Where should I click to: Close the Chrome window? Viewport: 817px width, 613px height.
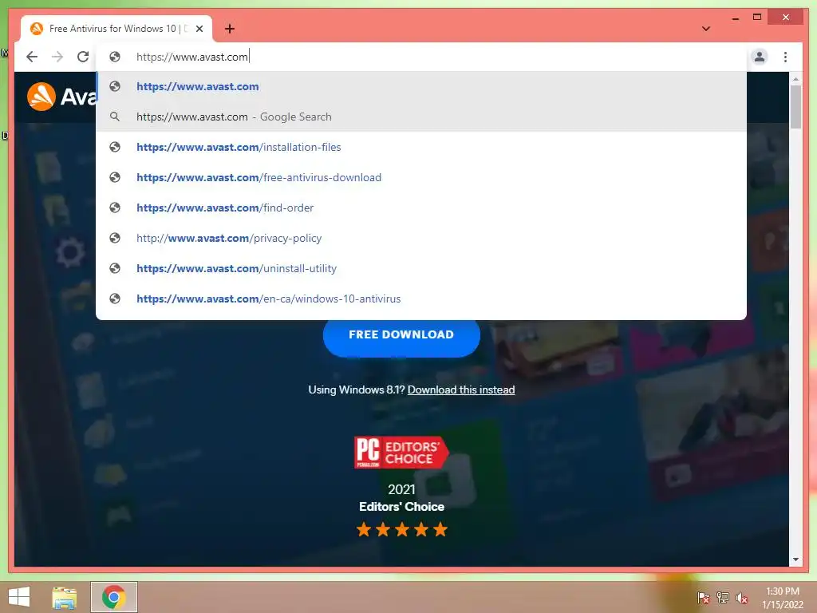point(786,18)
